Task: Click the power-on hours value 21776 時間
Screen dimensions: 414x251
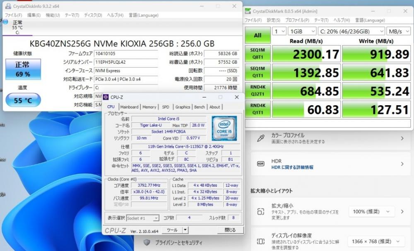Action: point(222,88)
